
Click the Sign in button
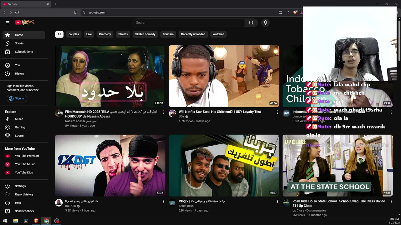pos(17,98)
